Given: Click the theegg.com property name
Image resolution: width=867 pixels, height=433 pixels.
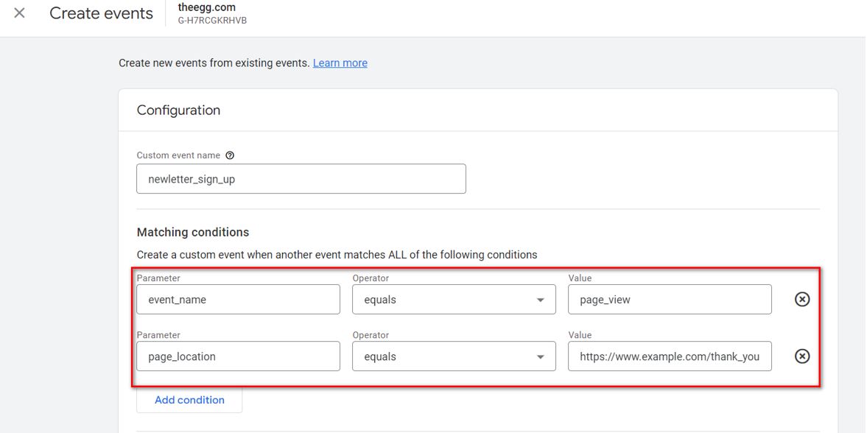Looking at the screenshot, I should (206, 7).
